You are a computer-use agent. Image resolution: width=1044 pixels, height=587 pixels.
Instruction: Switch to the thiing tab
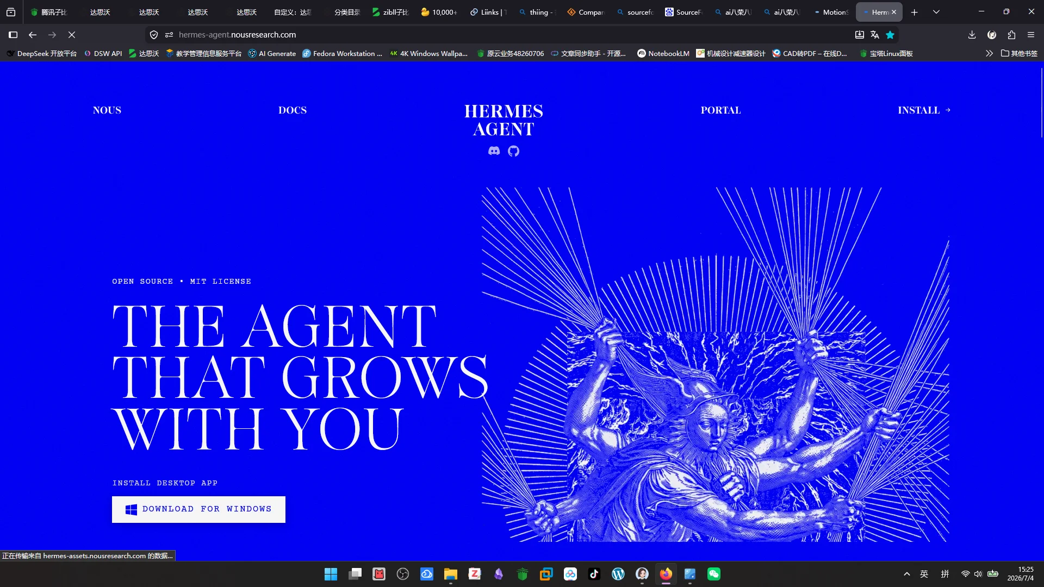538,12
